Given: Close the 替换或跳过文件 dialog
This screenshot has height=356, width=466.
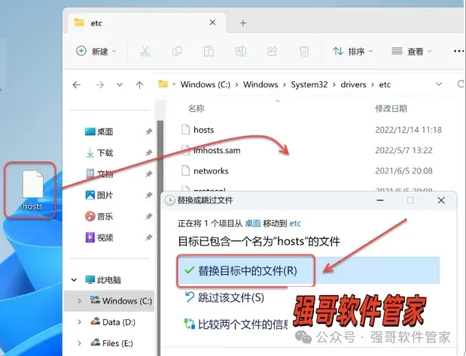Looking at the screenshot, I should tap(441, 201).
